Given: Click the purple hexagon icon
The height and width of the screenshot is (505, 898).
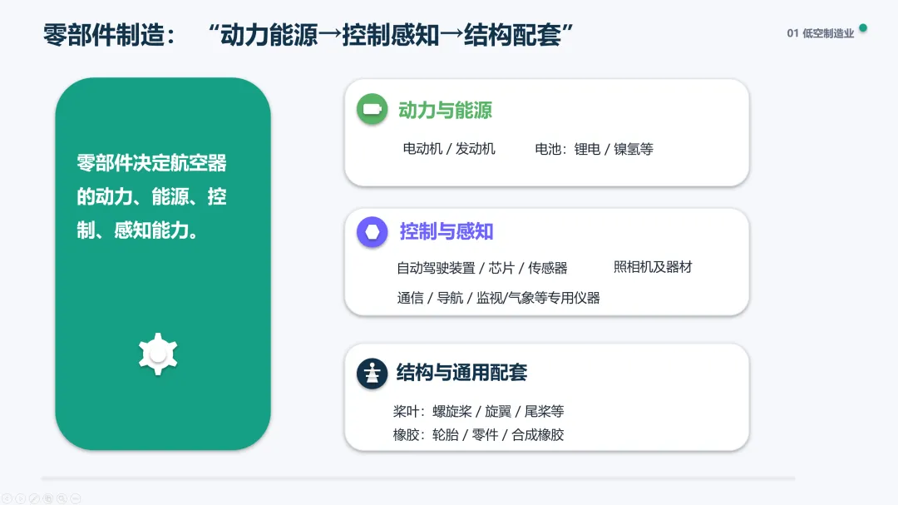Looking at the screenshot, I should coord(373,232).
